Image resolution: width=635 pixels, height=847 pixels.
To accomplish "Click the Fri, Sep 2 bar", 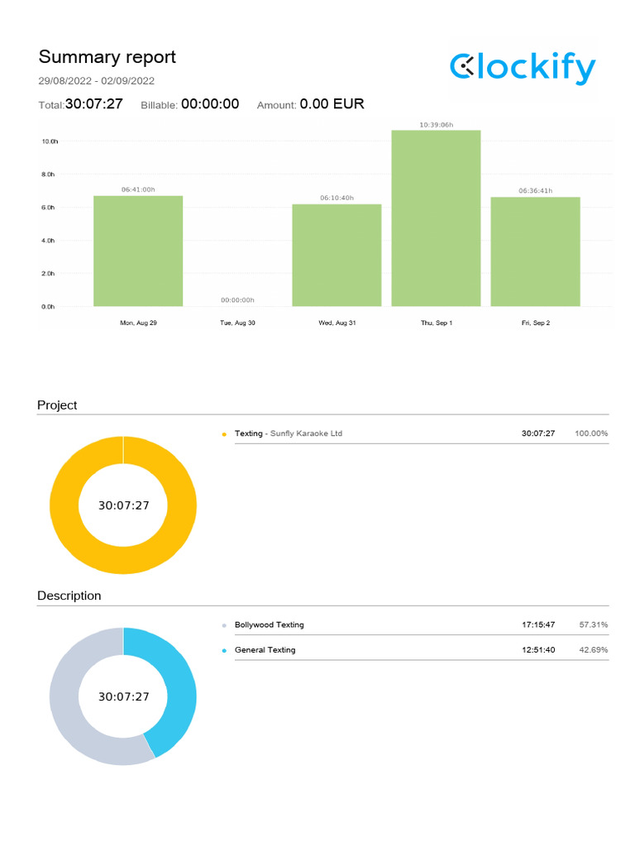I will click(x=536, y=251).
